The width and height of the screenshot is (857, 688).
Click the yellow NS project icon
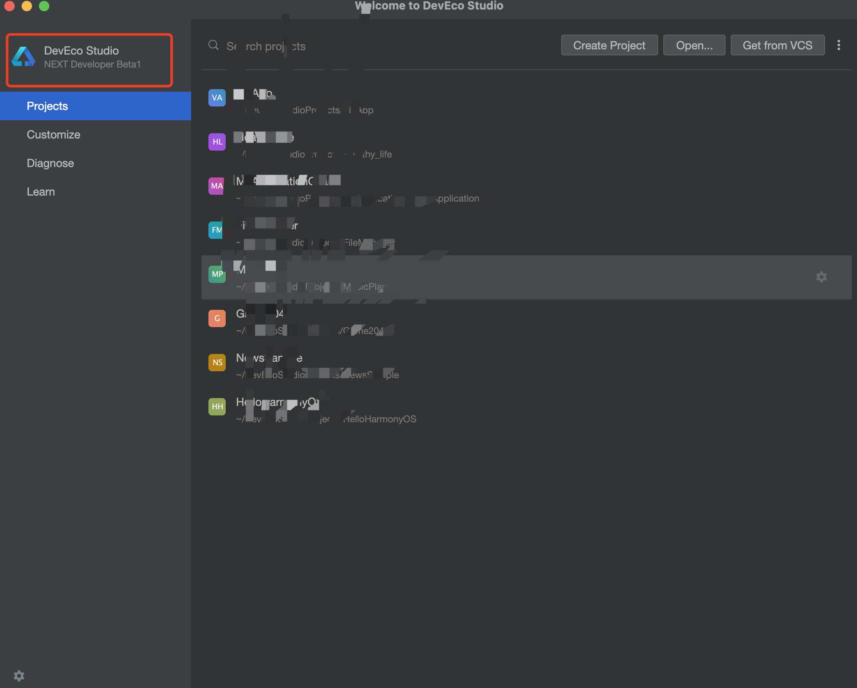click(x=217, y=363)
